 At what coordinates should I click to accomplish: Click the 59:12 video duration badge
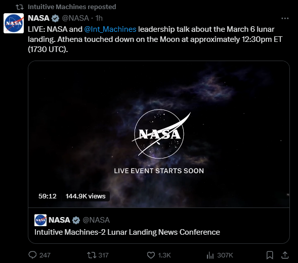(x=48, y=196)
